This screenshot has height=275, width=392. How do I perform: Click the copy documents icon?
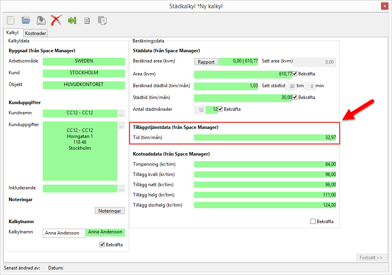pos(102,20)
